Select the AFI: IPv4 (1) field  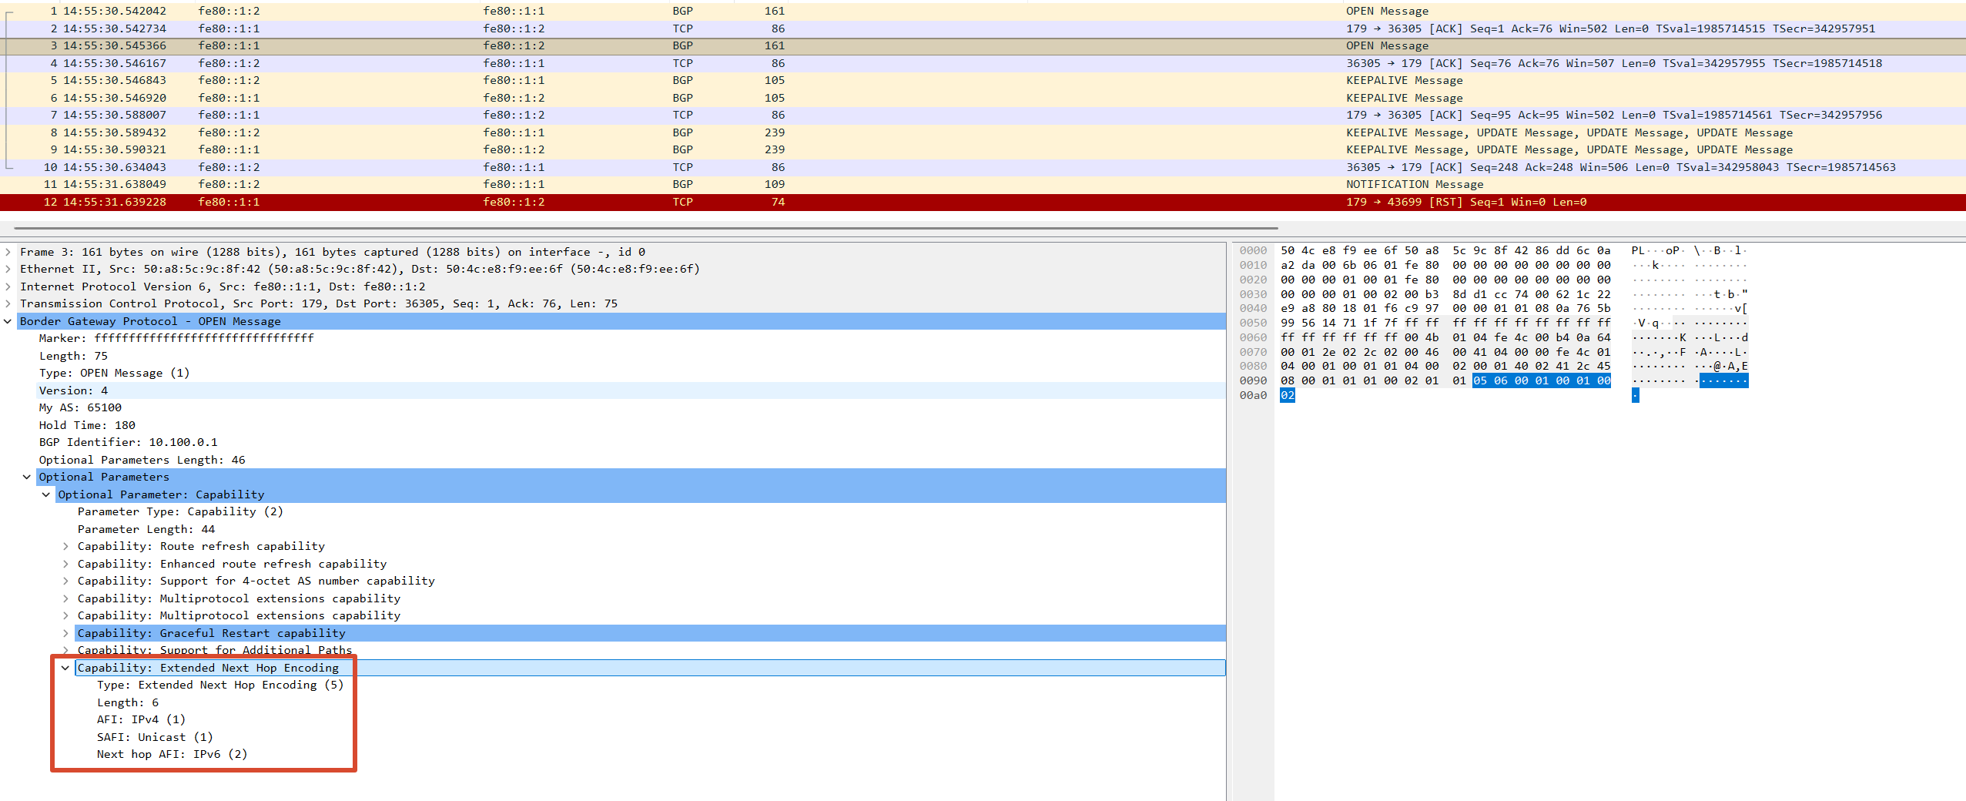[141, 719]
